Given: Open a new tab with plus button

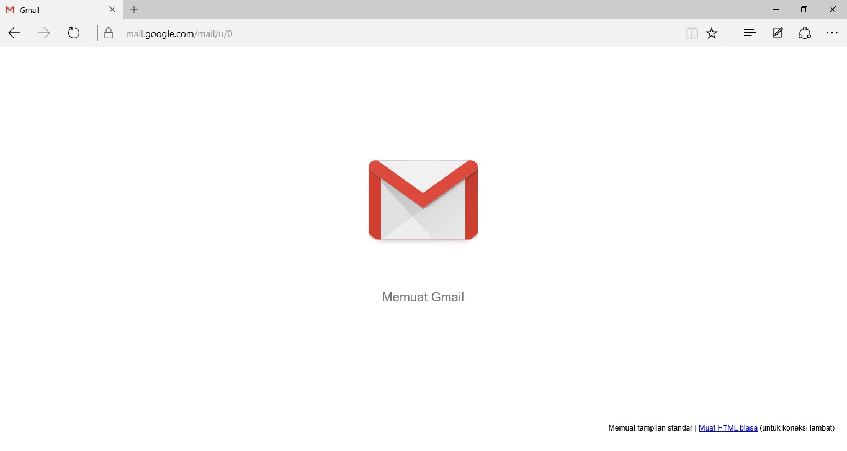Looking at the screenshot, I should (x=134, y=9).
